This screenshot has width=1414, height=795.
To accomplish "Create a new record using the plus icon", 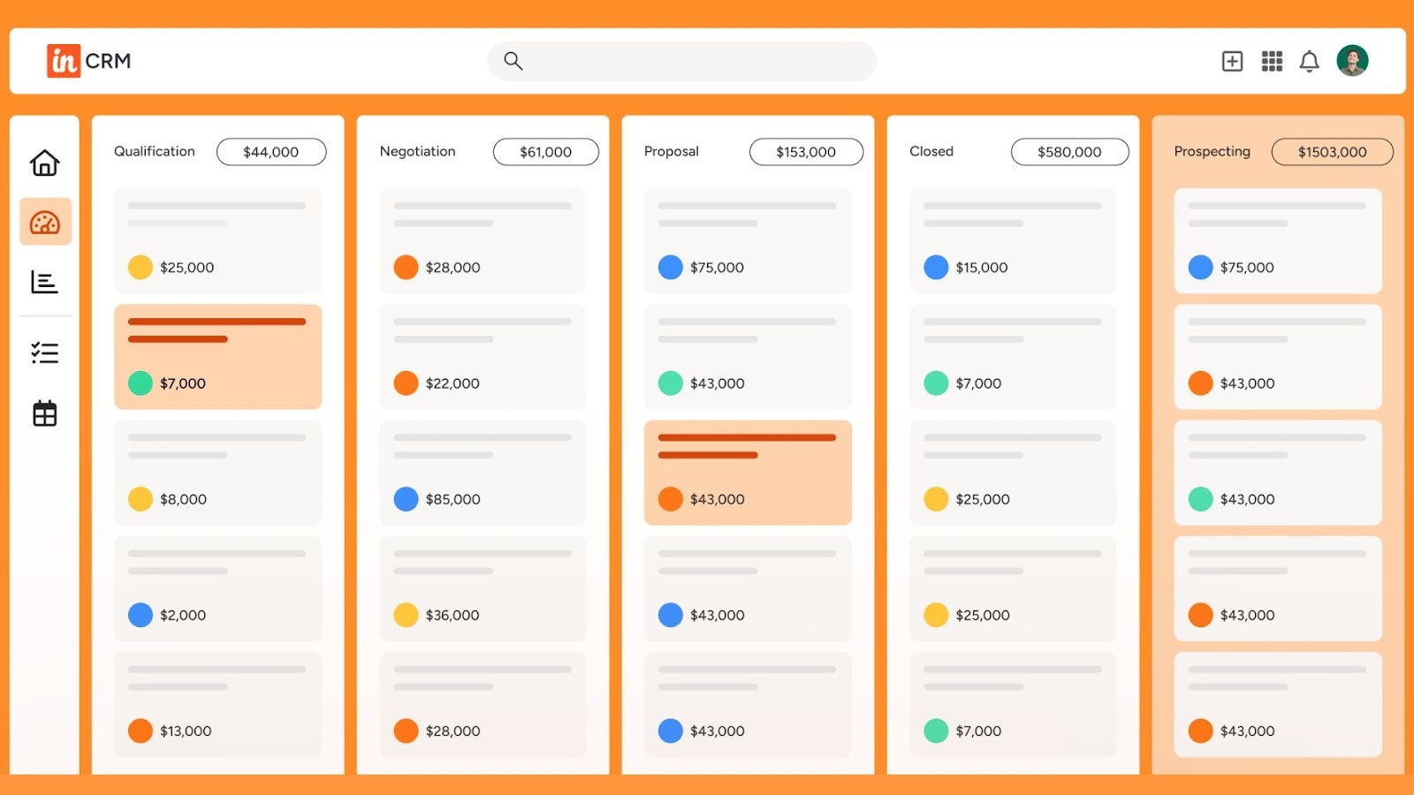I will [1231, 61].
